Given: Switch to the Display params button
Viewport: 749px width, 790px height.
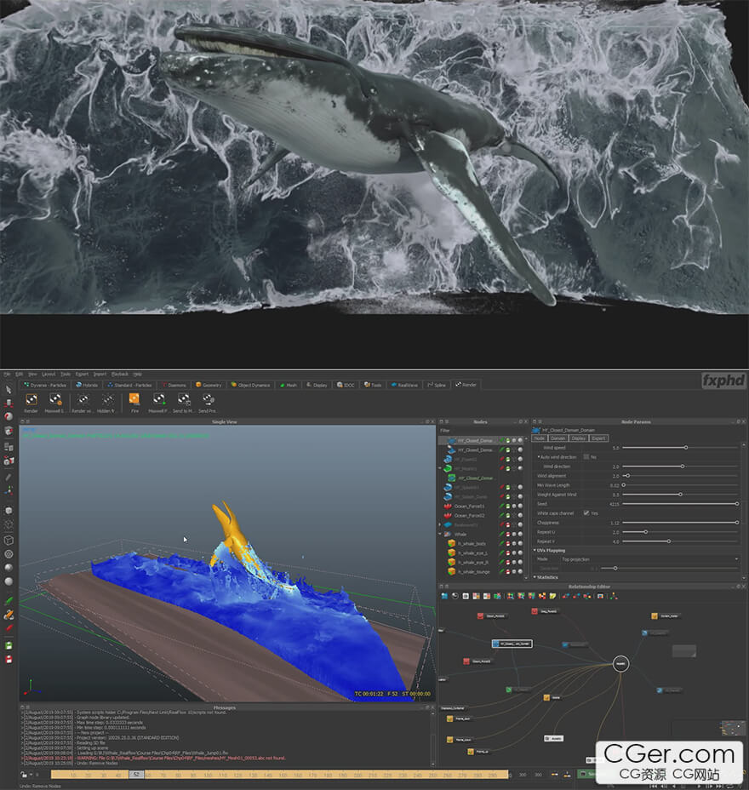Looking at the screenshot, I should (x=579, y=438).
